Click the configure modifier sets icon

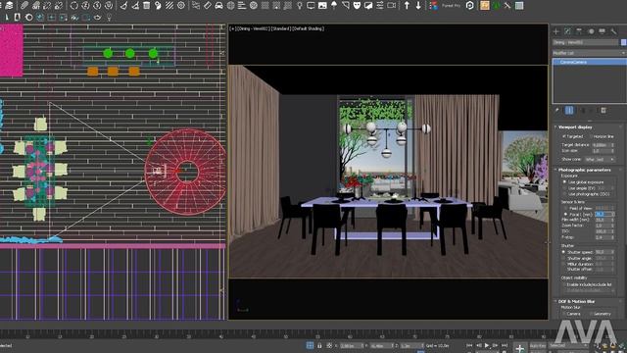603,111
